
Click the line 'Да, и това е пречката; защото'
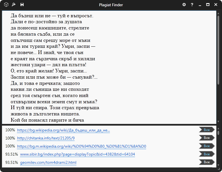(x=45, y=83)
